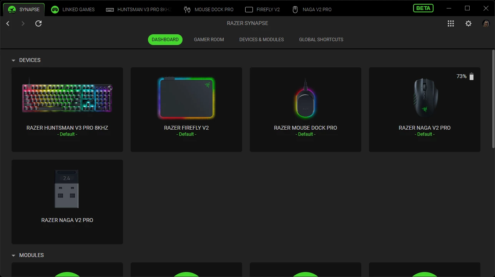This screenshot has width=495, height=277.
Task: Click the Modules section heading
Action: (32, 255)
